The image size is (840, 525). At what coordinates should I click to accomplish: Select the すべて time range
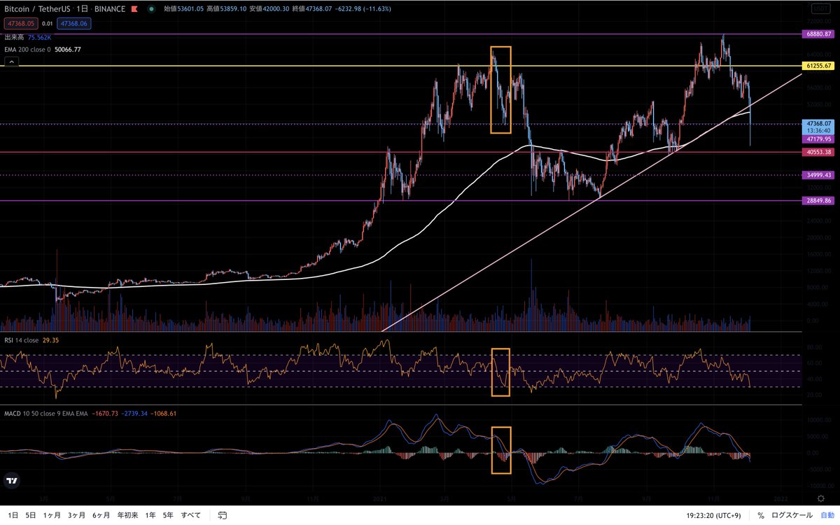191,515
